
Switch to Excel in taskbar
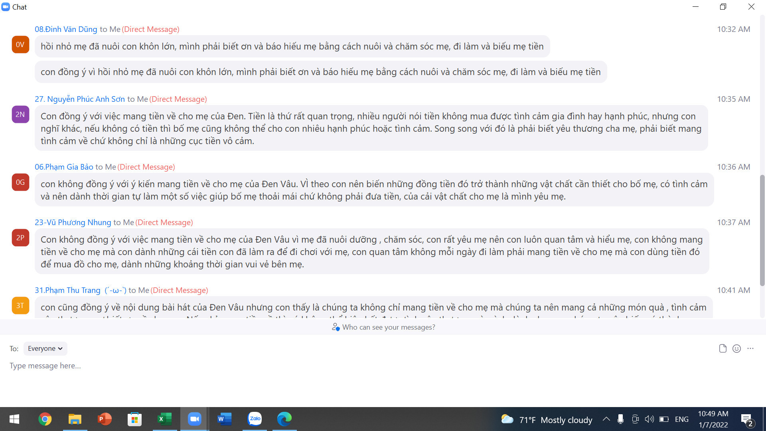164,419
